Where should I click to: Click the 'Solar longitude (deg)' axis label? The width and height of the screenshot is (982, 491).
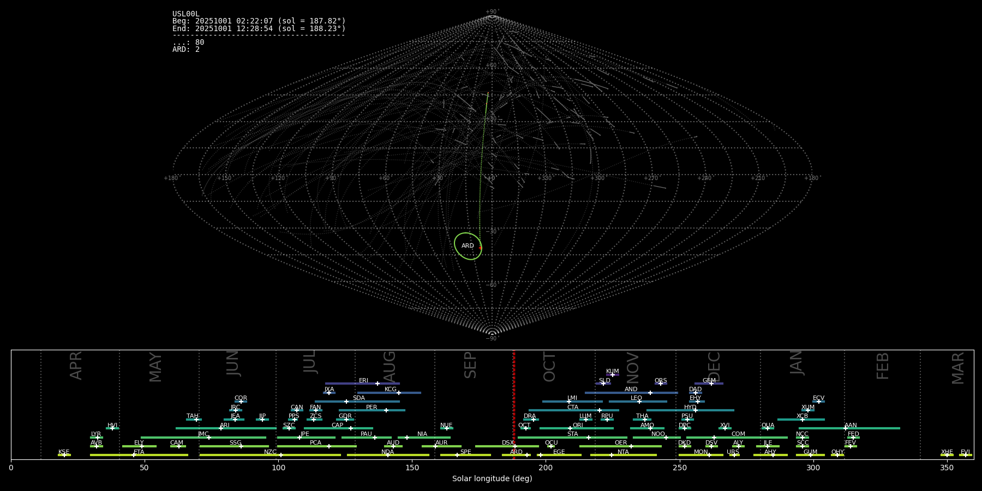coord(492,478)
